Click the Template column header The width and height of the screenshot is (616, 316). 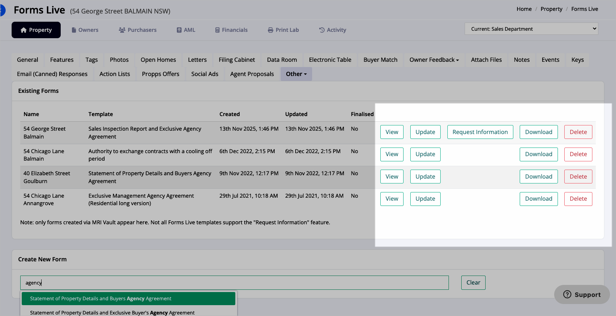[100, 114]
